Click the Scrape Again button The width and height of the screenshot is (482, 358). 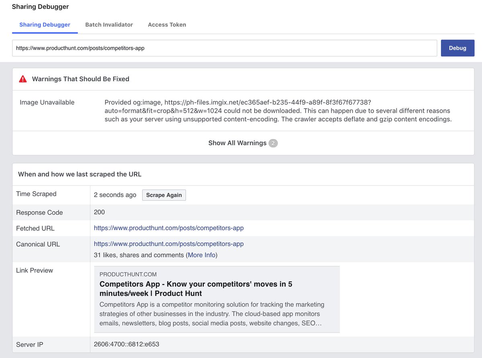[x=164, y=195]
